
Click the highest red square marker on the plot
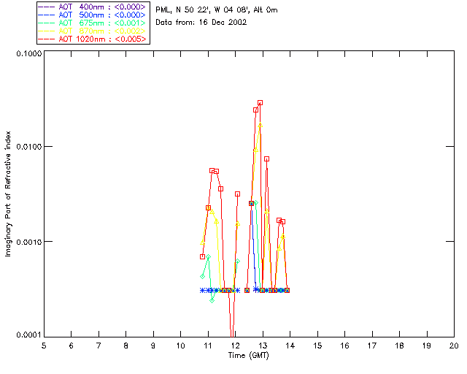[260, 103]
